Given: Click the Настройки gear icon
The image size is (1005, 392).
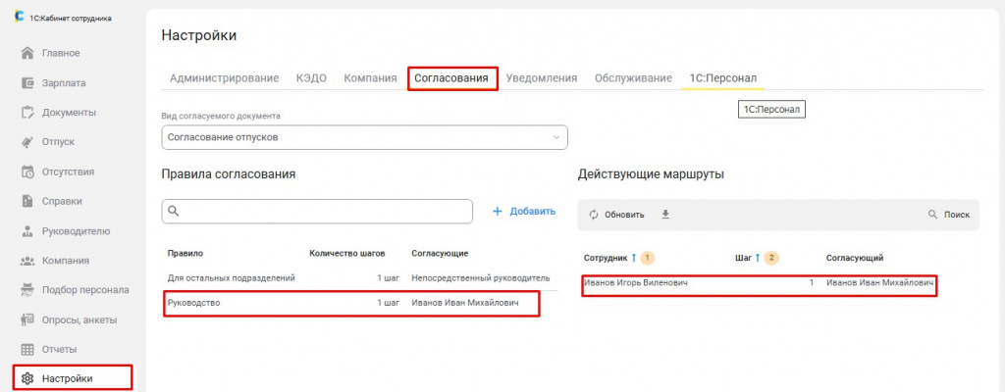Looking at the screenshot, I should click(x=28, y=378).
